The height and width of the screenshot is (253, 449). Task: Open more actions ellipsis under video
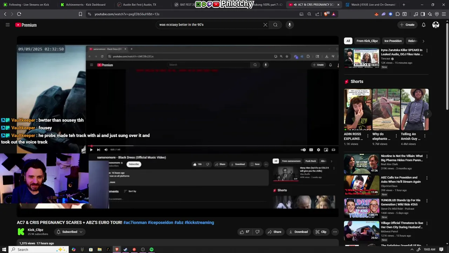[x=335, y=232]
